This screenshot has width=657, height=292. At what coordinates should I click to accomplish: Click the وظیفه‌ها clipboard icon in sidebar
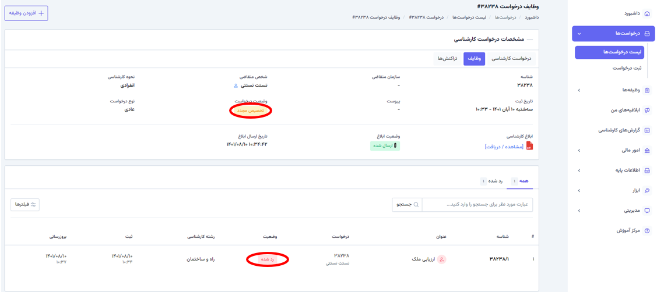tap(647, 90)
